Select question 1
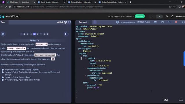The width and height of the screenshot is (185, 104). point(21,34)
